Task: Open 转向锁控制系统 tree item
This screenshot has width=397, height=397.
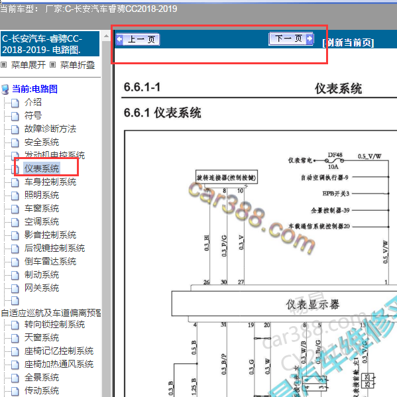Action: click(x=54, y=324)
